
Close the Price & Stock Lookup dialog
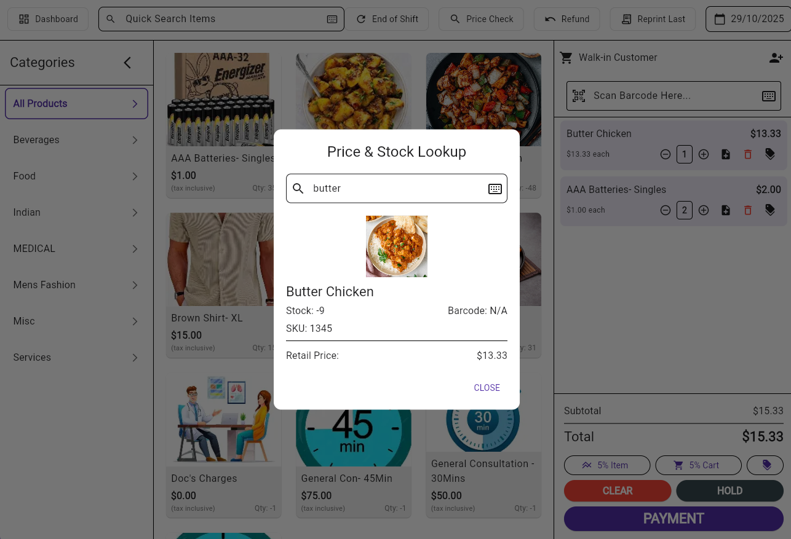487,388
